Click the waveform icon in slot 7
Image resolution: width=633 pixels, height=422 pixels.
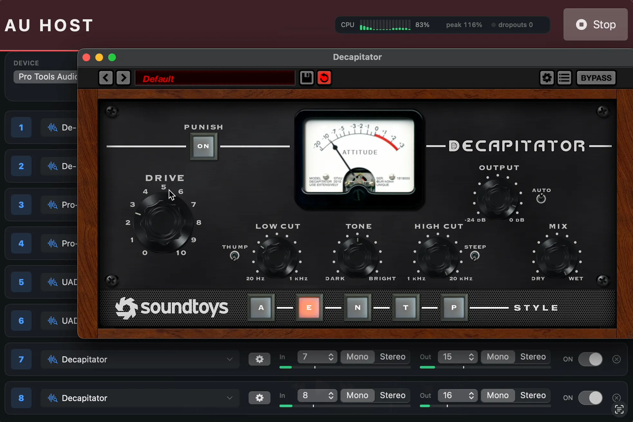coord(52,360)
